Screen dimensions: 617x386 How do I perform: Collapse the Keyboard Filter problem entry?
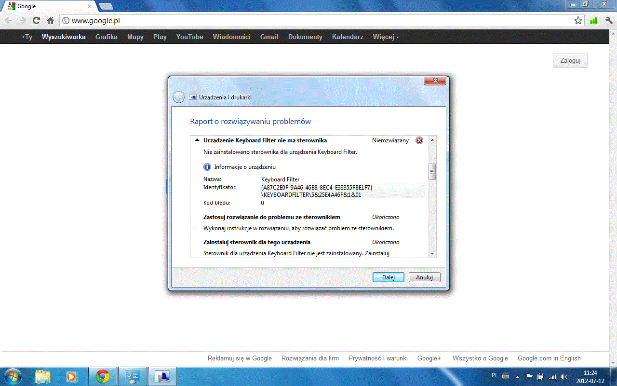pos(197,140)
